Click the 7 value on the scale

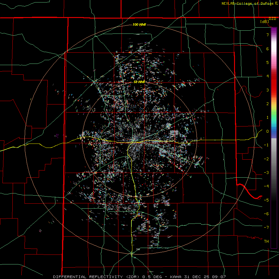coord(268,35)
